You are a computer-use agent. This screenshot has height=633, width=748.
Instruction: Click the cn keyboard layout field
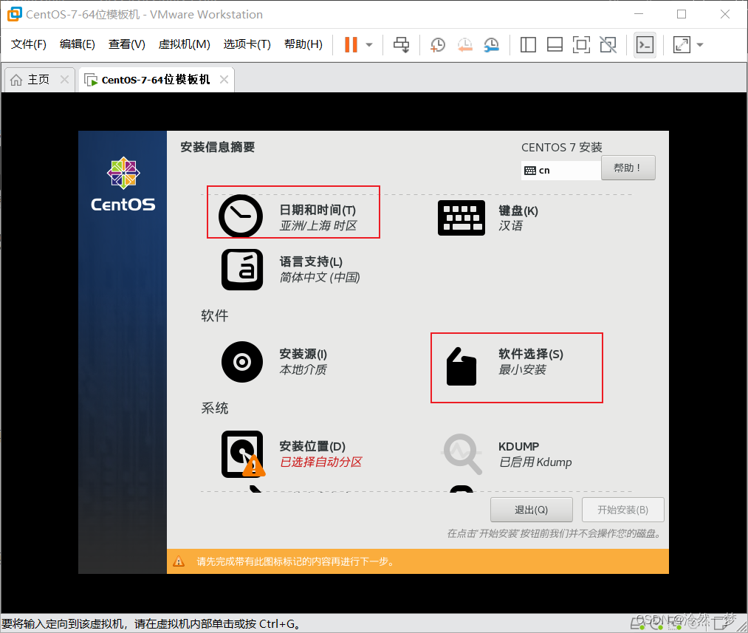click(x=560, y=171)
